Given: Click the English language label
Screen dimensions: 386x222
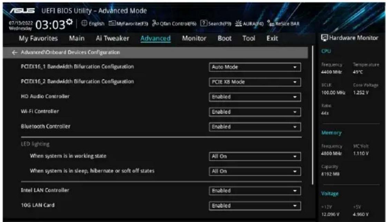Looking at the screenshot, I should pyautogui.click(x=97, y=23).
